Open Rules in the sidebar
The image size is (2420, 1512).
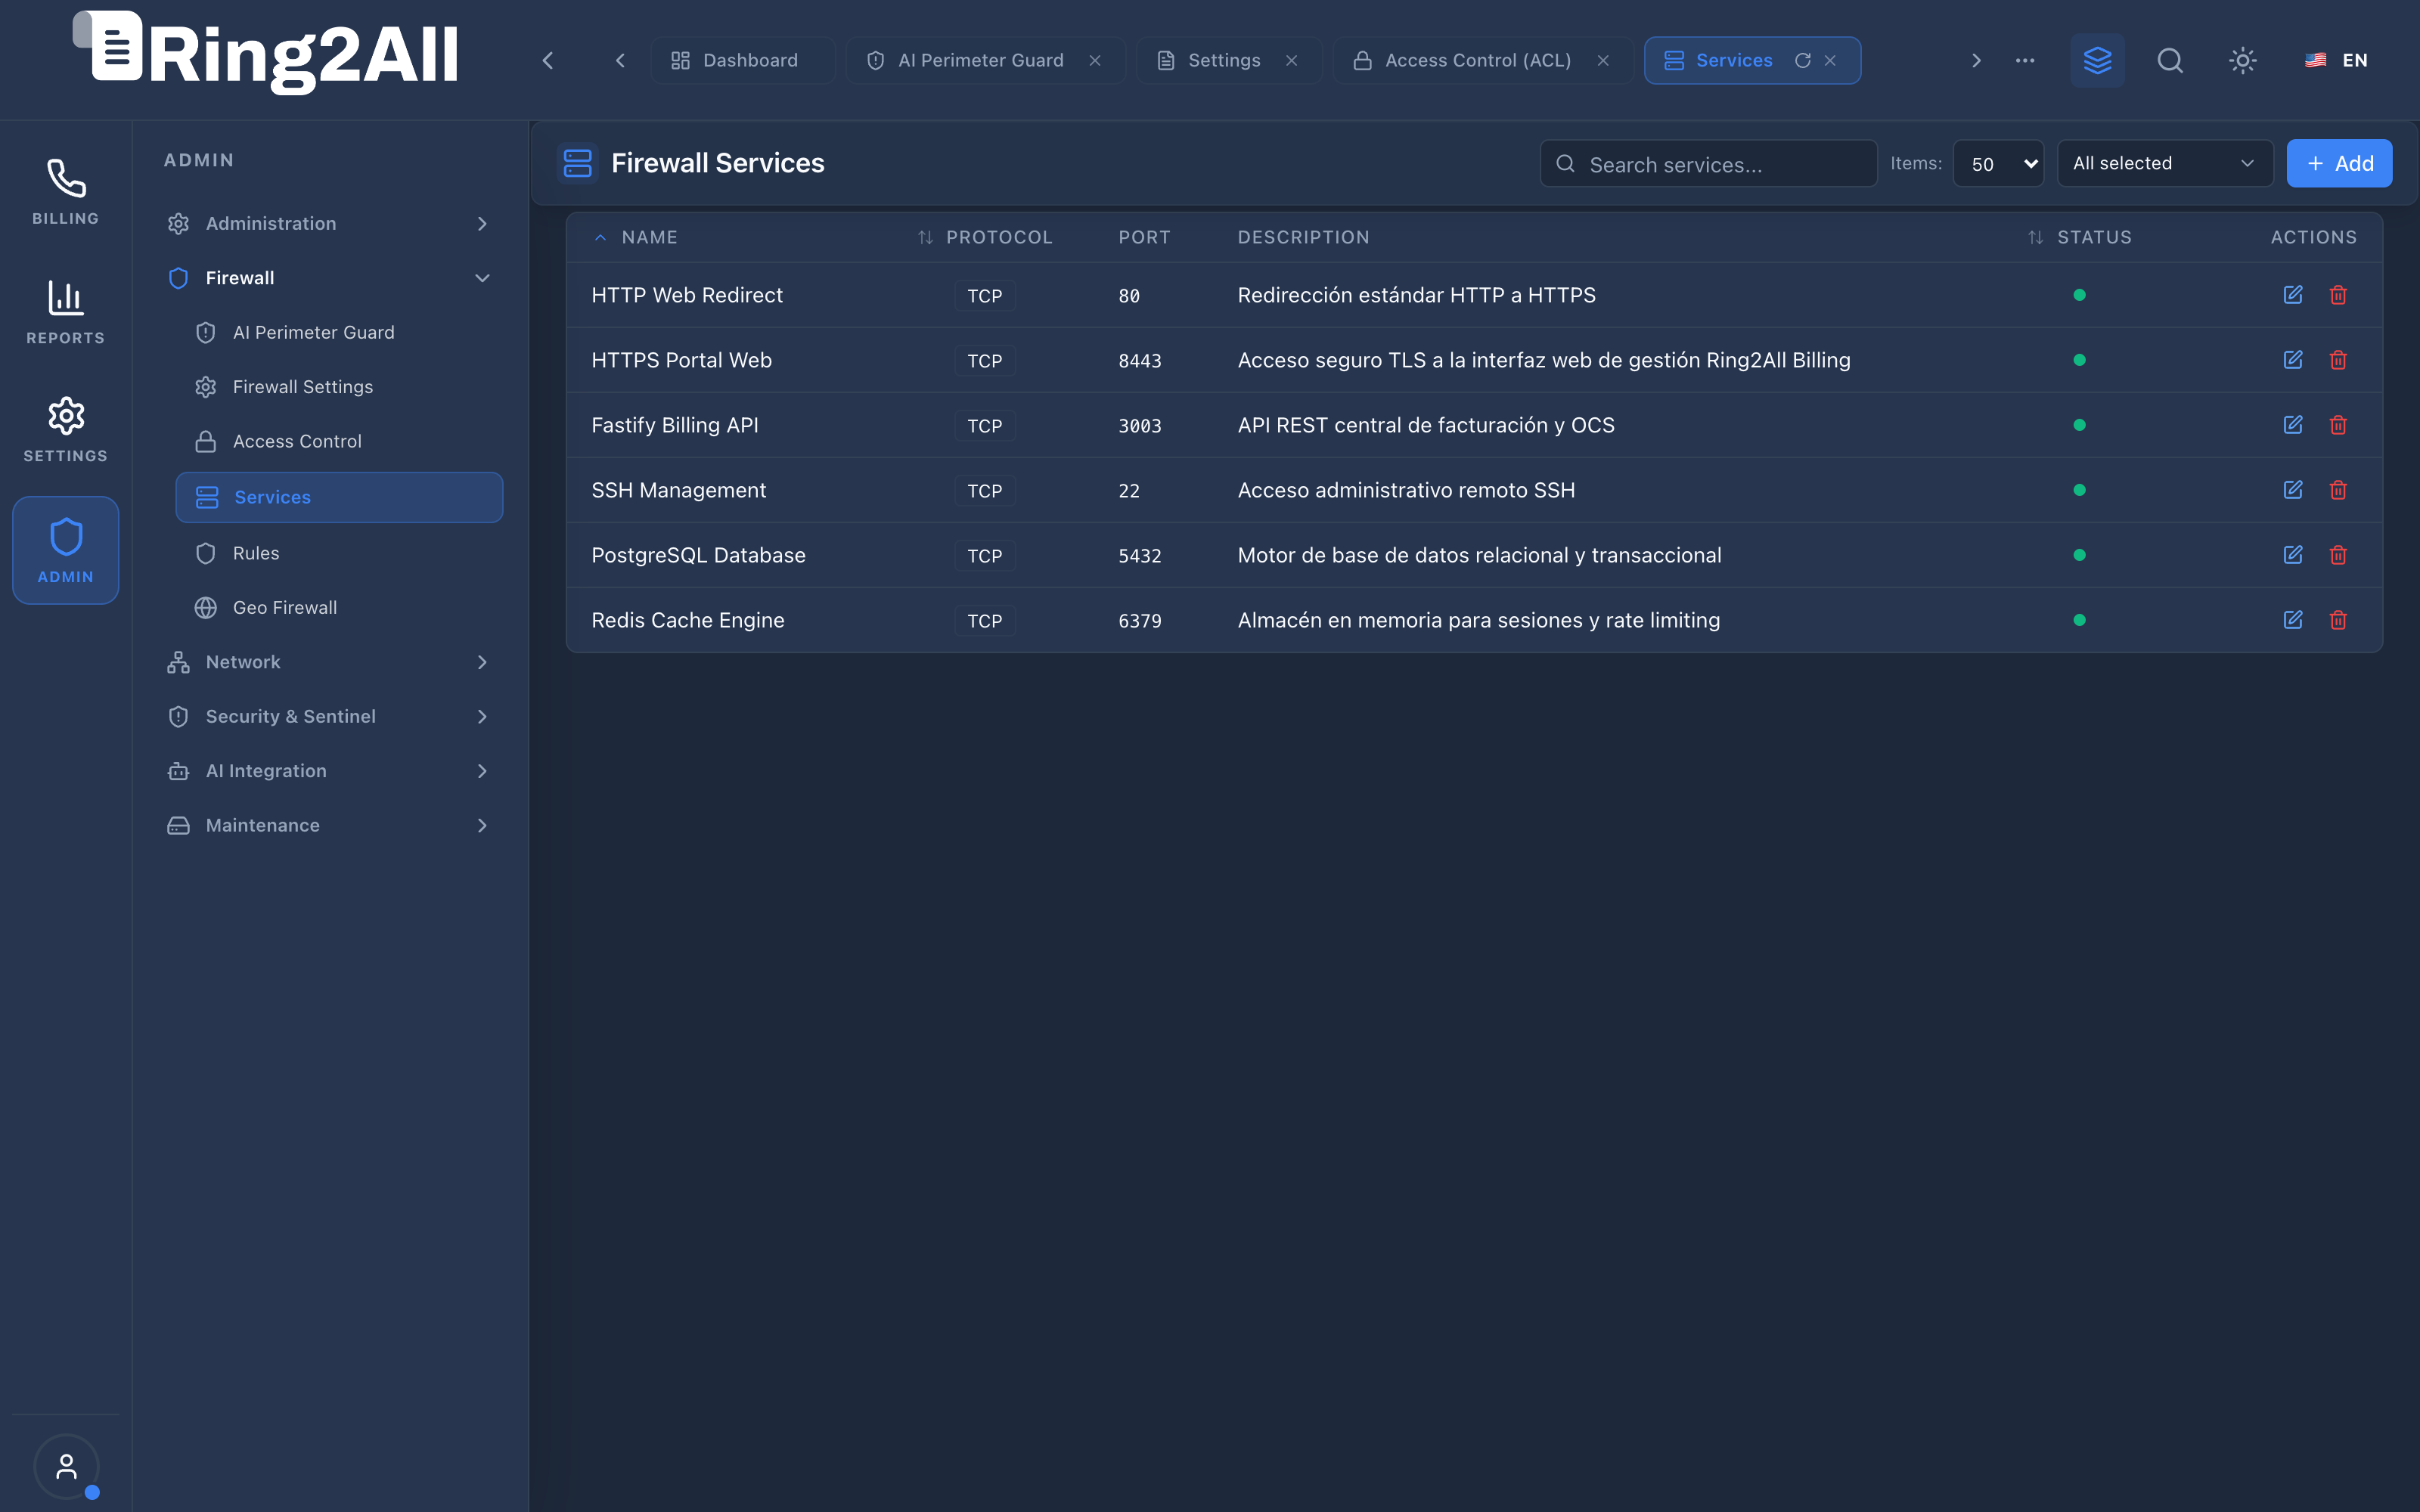pos(339,553)
